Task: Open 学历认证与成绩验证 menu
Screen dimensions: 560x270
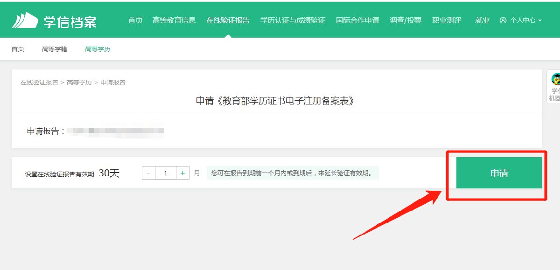Action: click(x=293, y=21)
